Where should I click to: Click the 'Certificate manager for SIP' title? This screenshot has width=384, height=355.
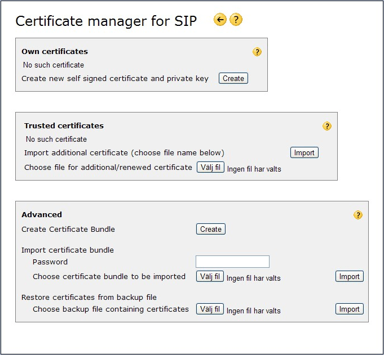(x=106, y=21)
